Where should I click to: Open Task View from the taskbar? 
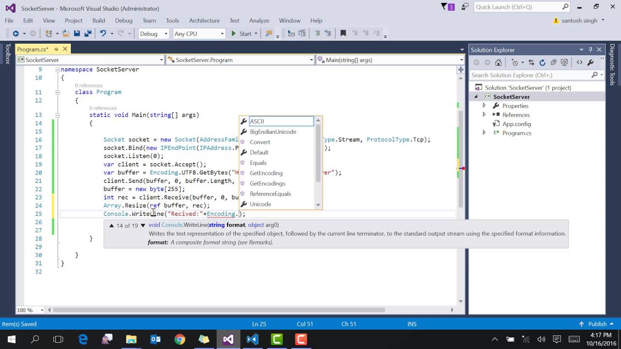coord(58,339)
